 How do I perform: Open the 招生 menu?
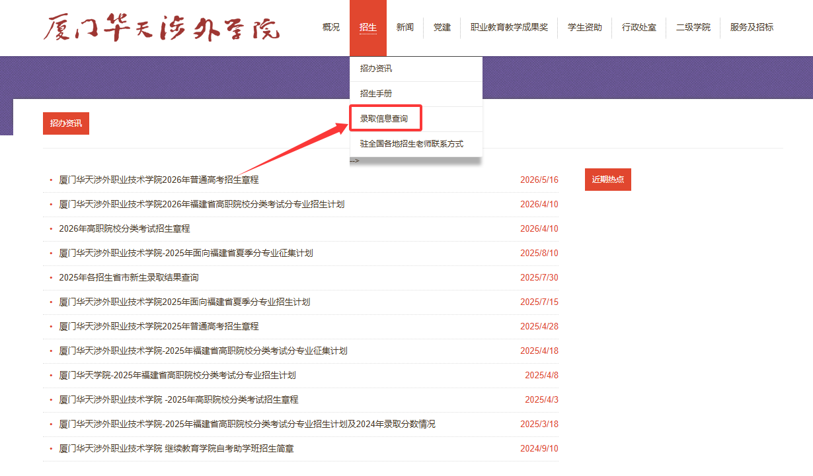point(368,27)
